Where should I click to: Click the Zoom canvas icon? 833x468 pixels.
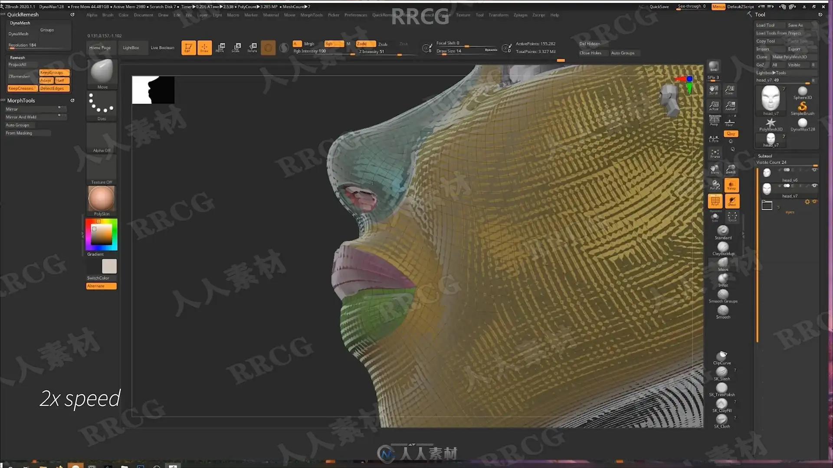[730, 90]
